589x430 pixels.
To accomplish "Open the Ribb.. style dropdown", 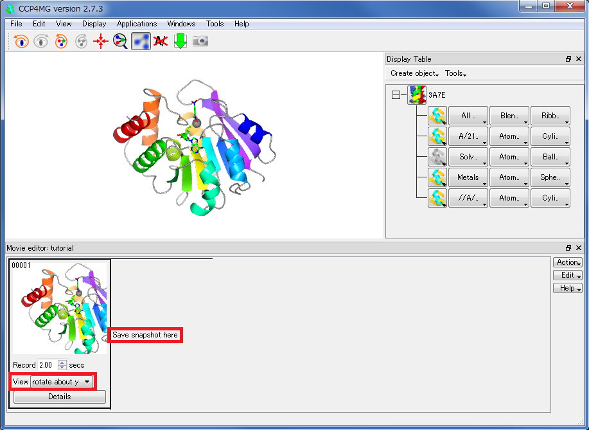I will 550,116.
